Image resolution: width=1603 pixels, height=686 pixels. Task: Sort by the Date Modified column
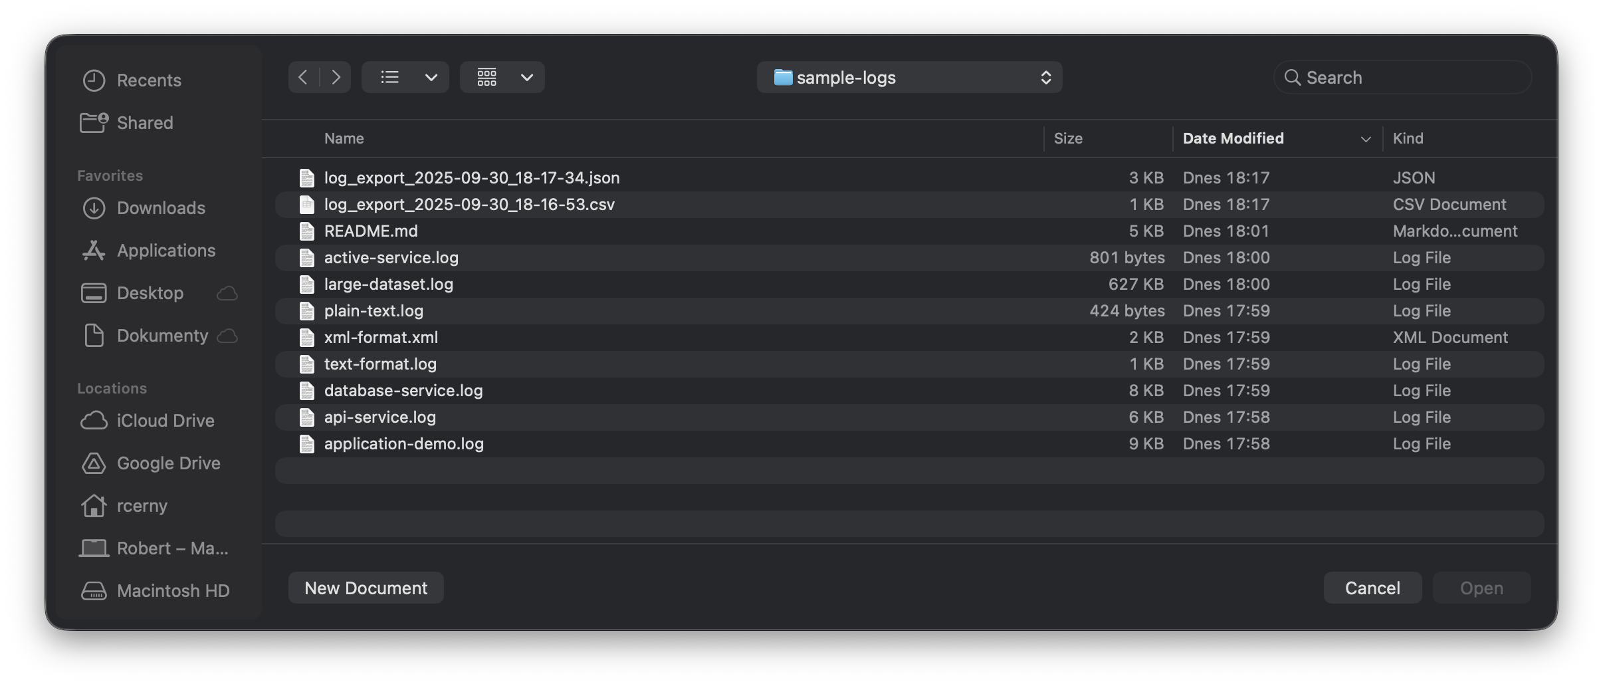[1233, 138]
